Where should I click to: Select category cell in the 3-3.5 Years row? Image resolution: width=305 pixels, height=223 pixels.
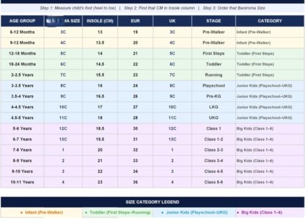(x=270, y=86)
